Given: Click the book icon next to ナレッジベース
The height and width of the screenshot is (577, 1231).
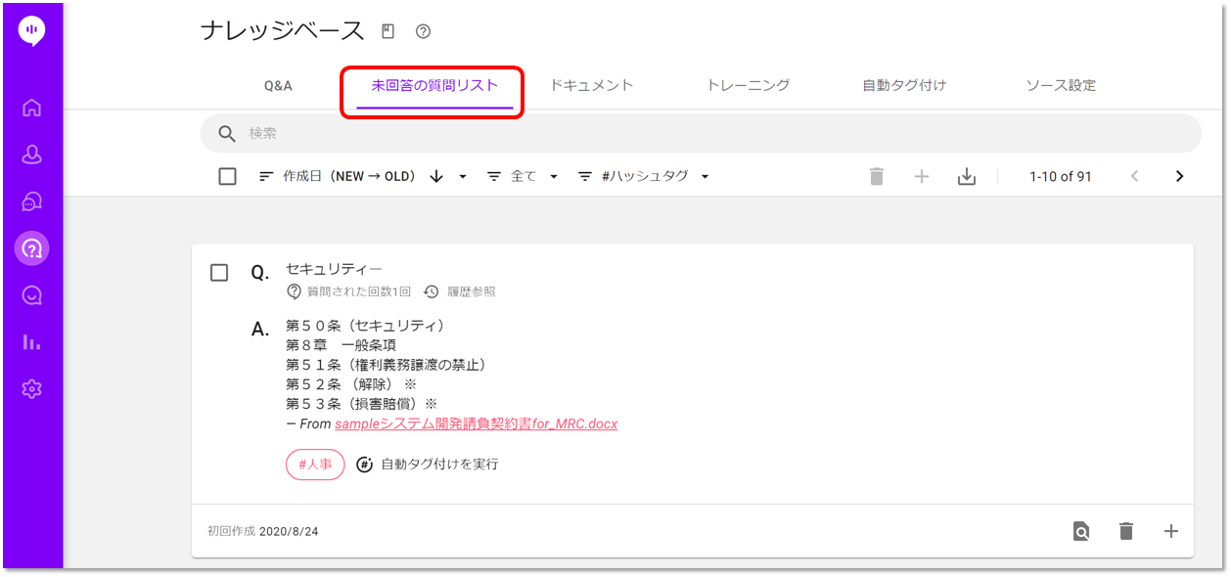Looking at the screenshot, I should (x=388, y=31).
